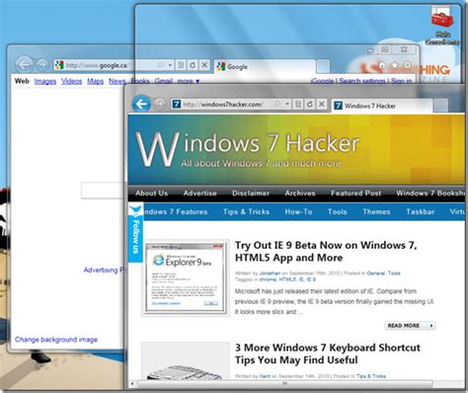Open new tab next to the Google tab
Image resolution: width=468 pixels, height=393 pixels.
[x=324, y=66]
